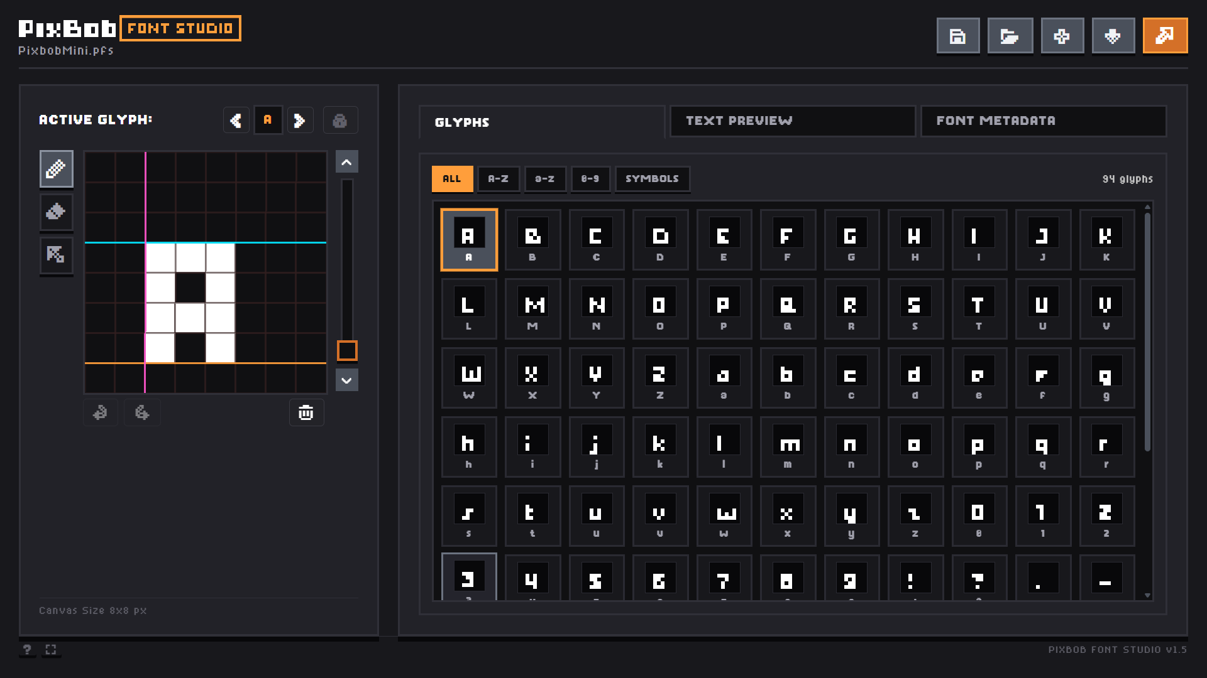Click the glyph grid scroll down arrow

click(x=1147, y=595)
